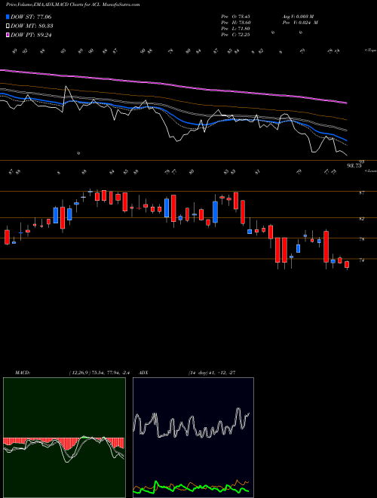Viewport: 377px width, 498px height.
Task: Click the 82 price axis label
Action: 361,219
